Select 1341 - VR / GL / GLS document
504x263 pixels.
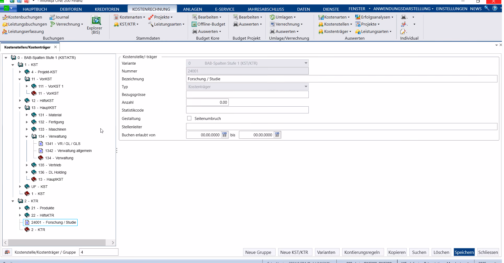(59, 144)
